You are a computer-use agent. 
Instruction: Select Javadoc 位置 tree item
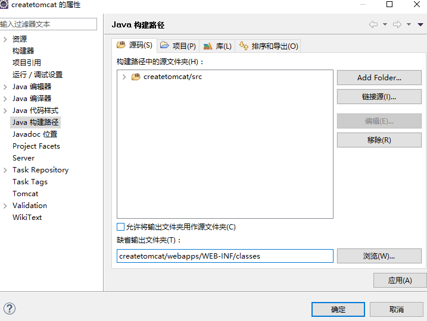tap(35, 134)
